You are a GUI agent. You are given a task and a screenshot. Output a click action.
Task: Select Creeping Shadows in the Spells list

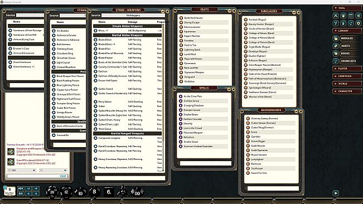(193, 105)
